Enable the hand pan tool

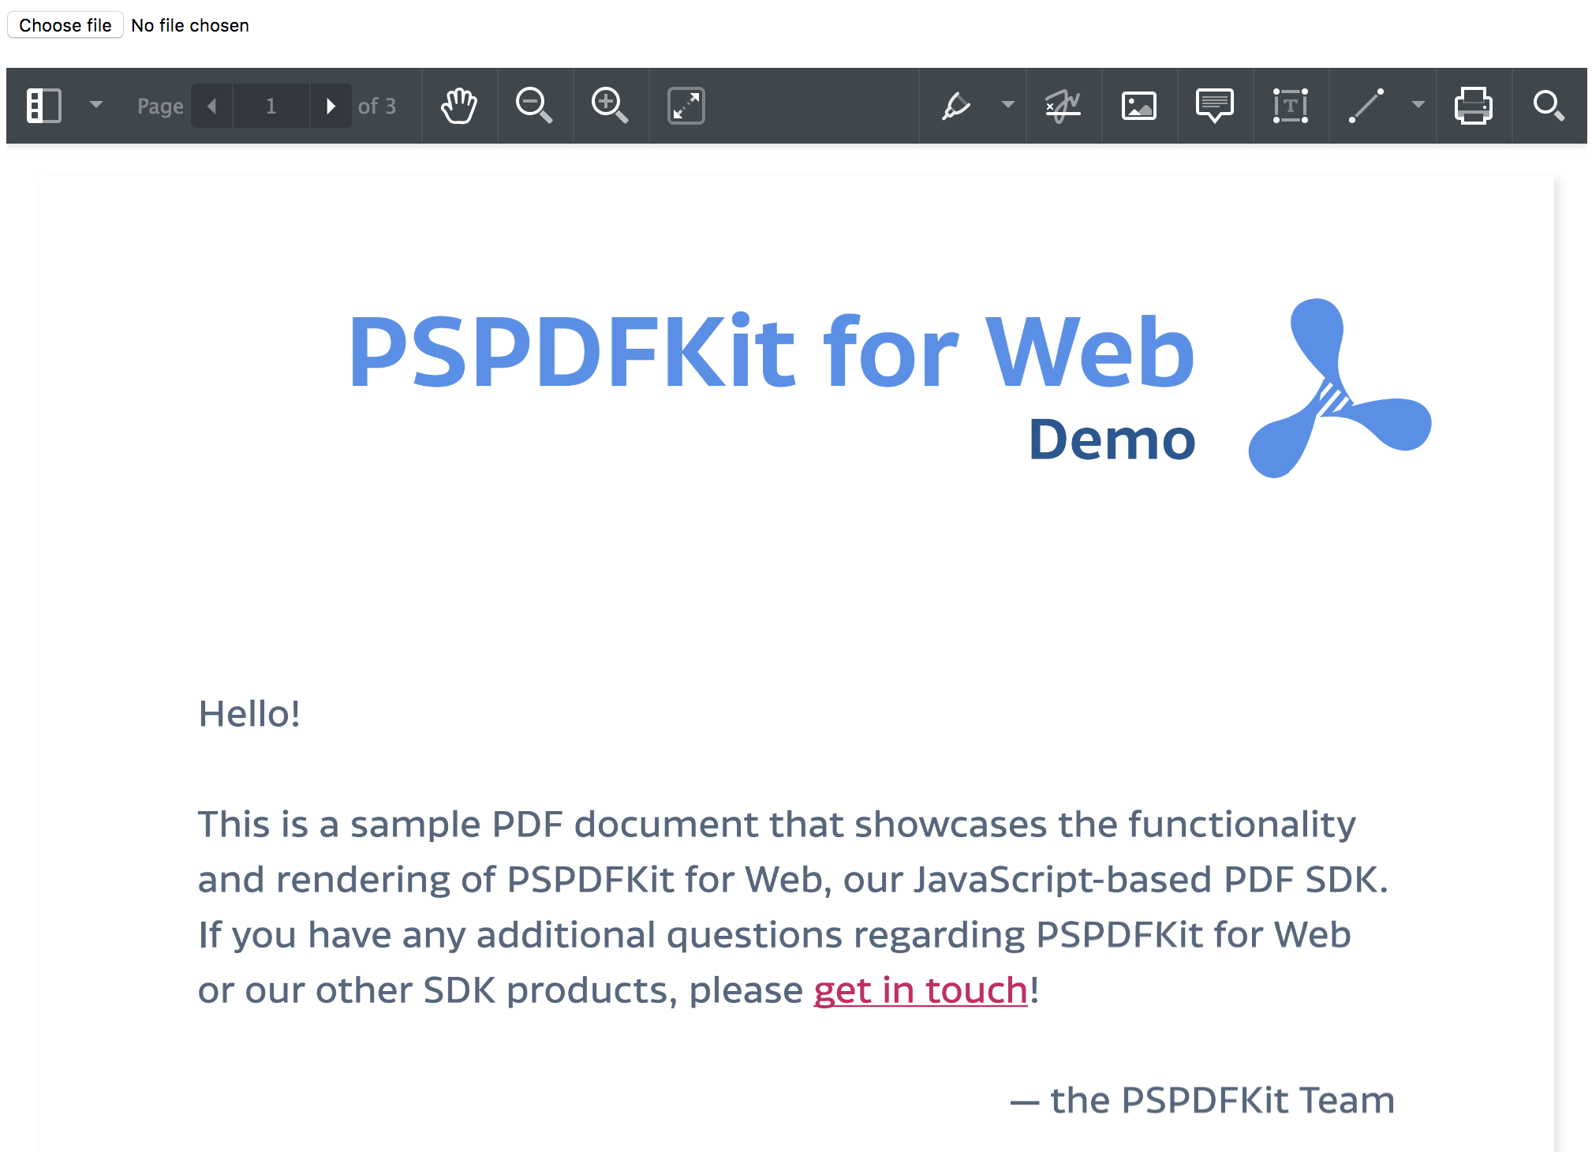(x=459, y=106)
